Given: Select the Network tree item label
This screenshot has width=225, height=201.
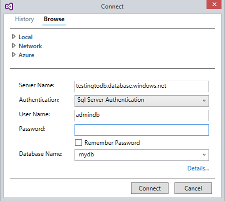Looking at the screenshot, I should coord(30,46).
